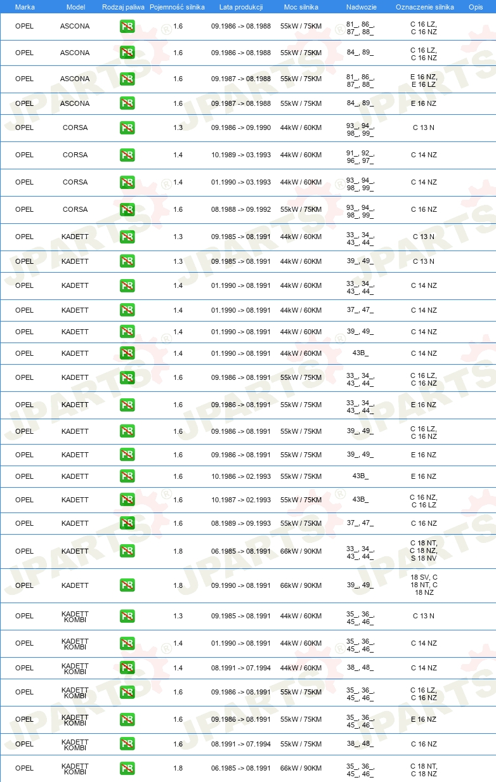
Task: Click fuel icon for Ascona 84_, 89_ C 16 LZ row
Action: (127, 53)
